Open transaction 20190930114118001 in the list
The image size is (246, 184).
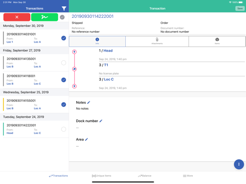[34, 80]
